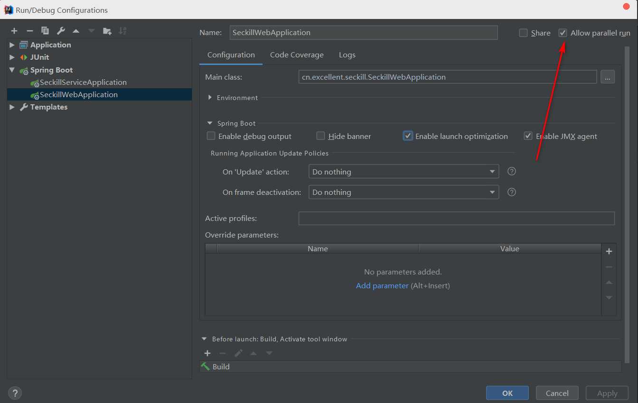Toggle Enable launch optimization
638x403 pixels.
coord(408,136)
